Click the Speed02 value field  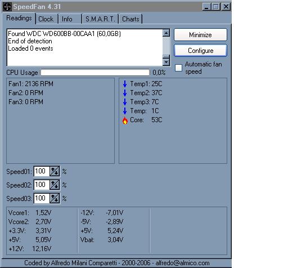[42, 185]
